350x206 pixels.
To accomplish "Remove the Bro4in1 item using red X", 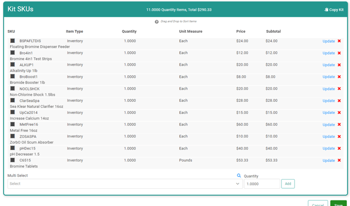I will click(x=339, y=53).
